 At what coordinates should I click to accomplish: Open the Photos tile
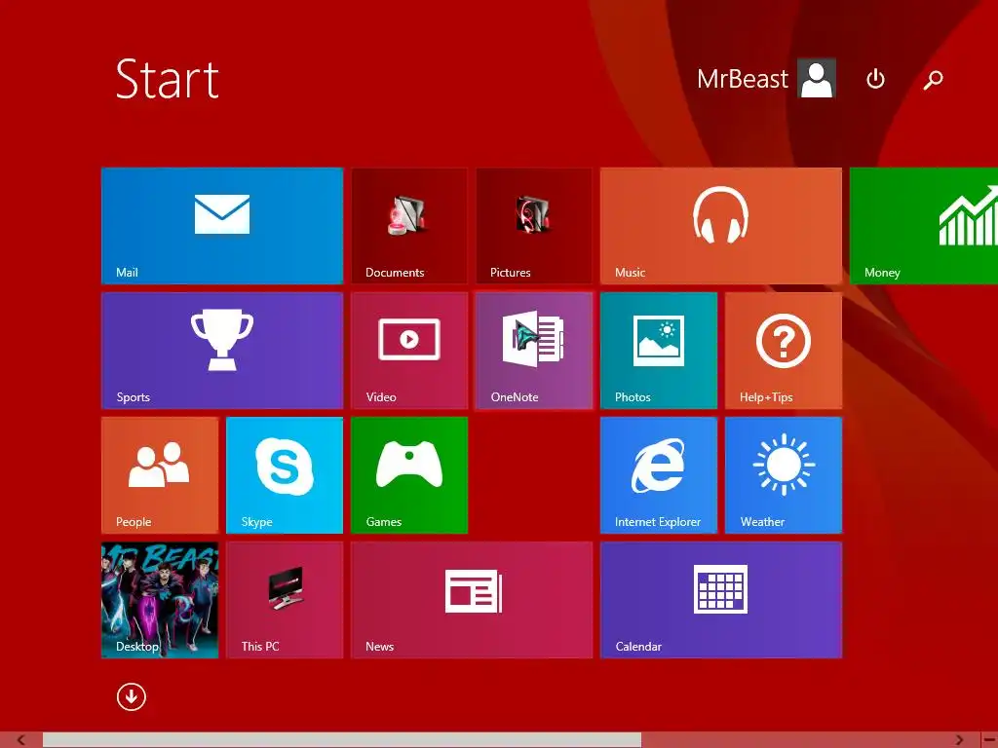pos(659,351)
